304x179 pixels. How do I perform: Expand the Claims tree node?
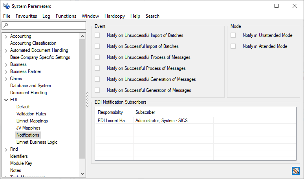coord(6,79)
